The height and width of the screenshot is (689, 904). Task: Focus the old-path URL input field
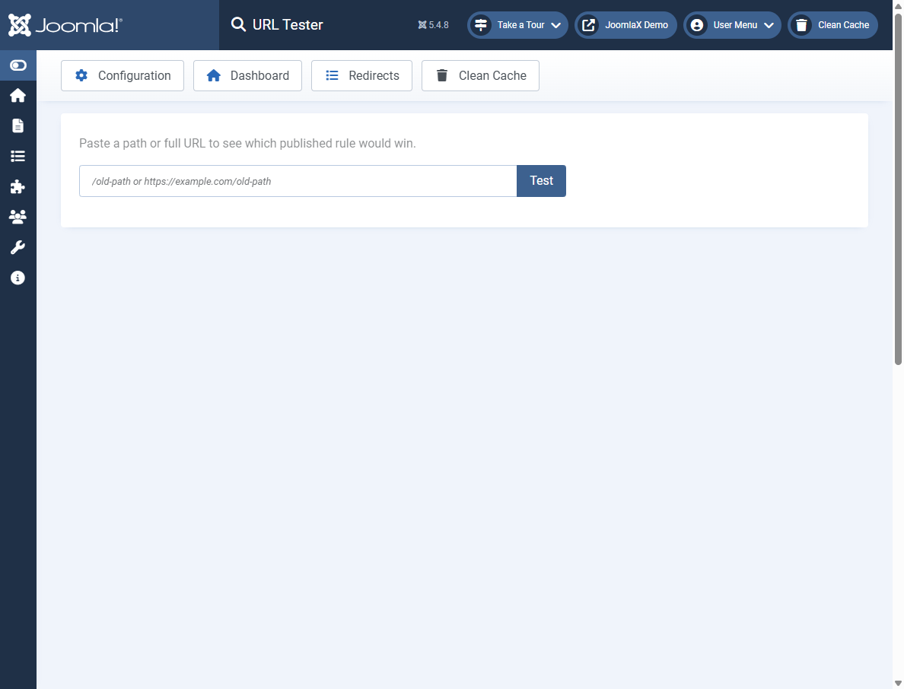pyautogui.click(x=298, y=181)
